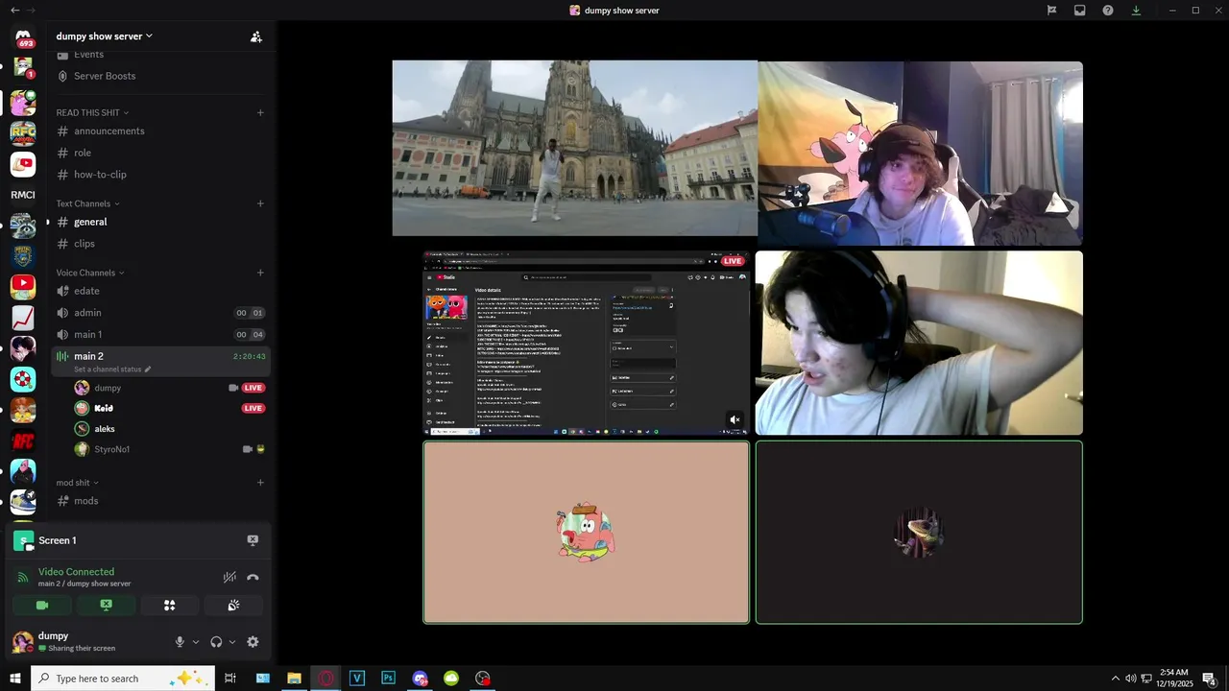Toggle screen share green monitor button
This screenshot has width=1229, height=691.
(106, 606)
